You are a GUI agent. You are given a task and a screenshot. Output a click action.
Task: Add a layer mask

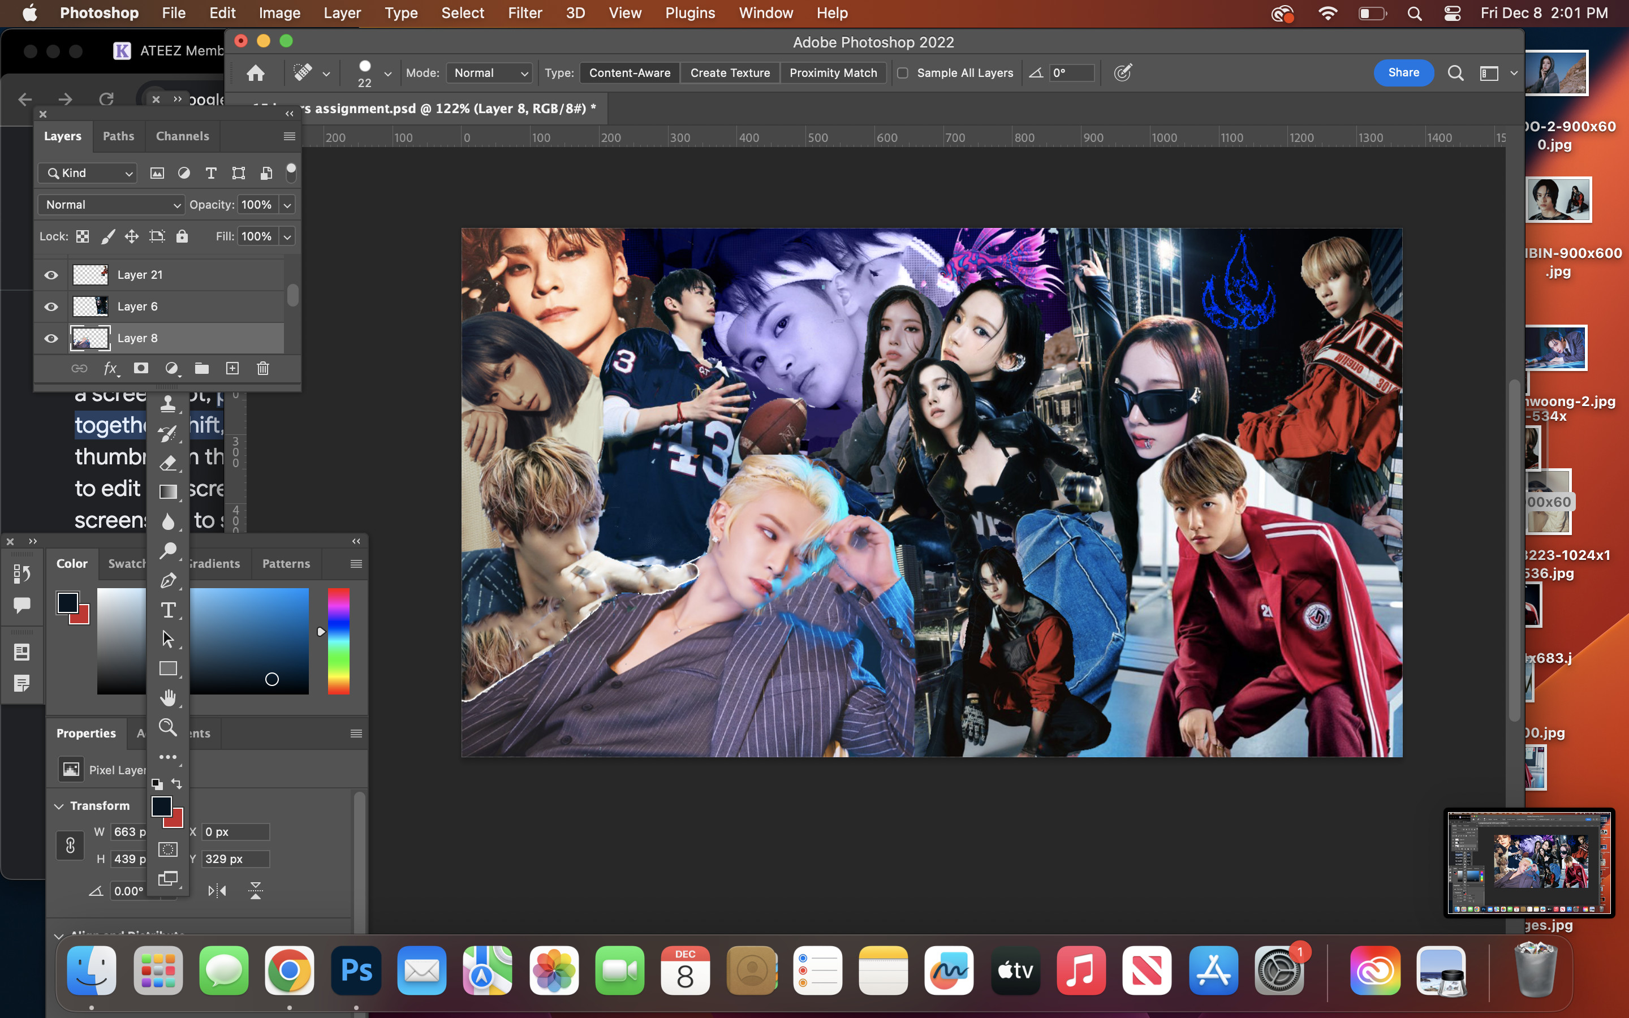pos(141,368)
